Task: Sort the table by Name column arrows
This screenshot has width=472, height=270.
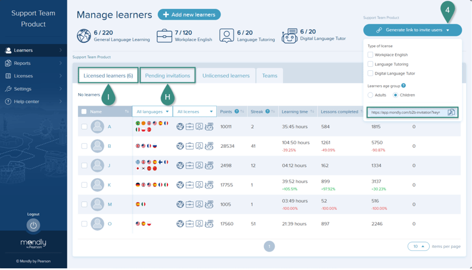Action: [126, 111]
